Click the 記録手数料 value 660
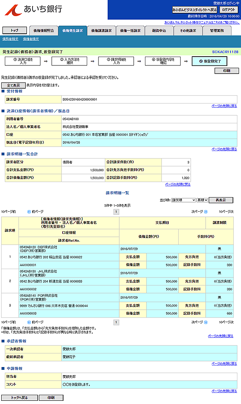Screen dimensions: 241x404 pos(229,314)
